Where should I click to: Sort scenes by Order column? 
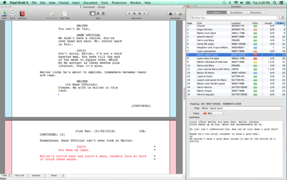click(x=280, y=23)
